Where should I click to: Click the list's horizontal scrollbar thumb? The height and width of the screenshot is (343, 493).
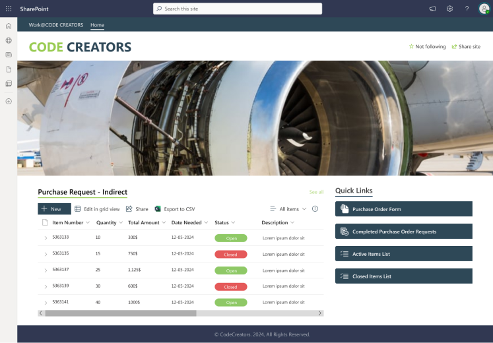(120, 313)
